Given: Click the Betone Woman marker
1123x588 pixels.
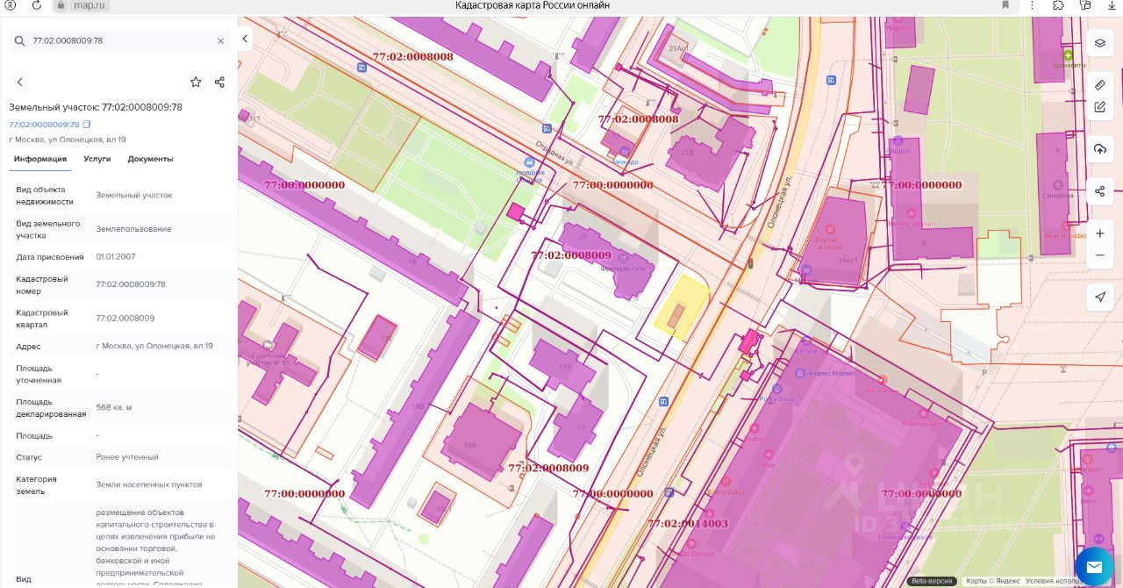Looking at the screenshot, I should coord(911,213).
